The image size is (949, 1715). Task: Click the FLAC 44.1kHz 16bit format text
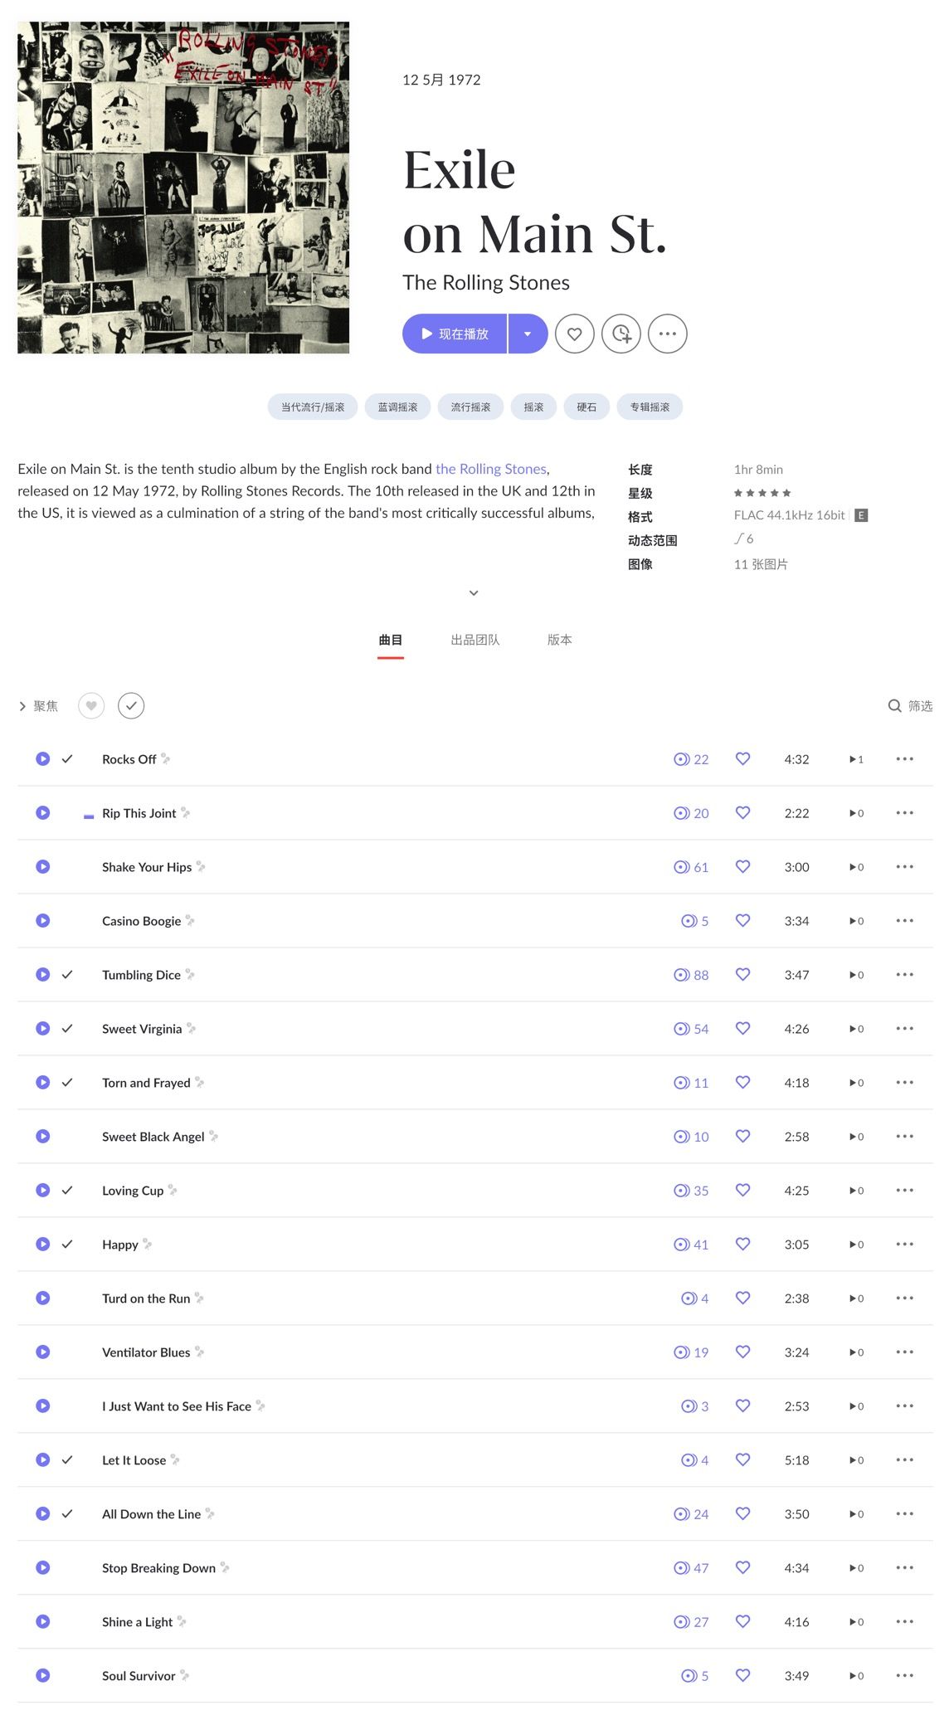pos(789,515)
